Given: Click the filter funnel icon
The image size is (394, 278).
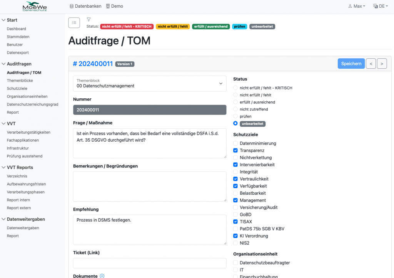Looking at the screenshot, I should pos(88,19).
